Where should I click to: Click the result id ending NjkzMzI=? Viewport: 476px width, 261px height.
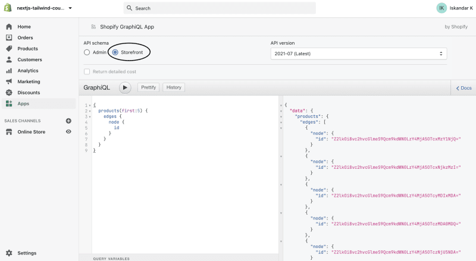(396, 167)
